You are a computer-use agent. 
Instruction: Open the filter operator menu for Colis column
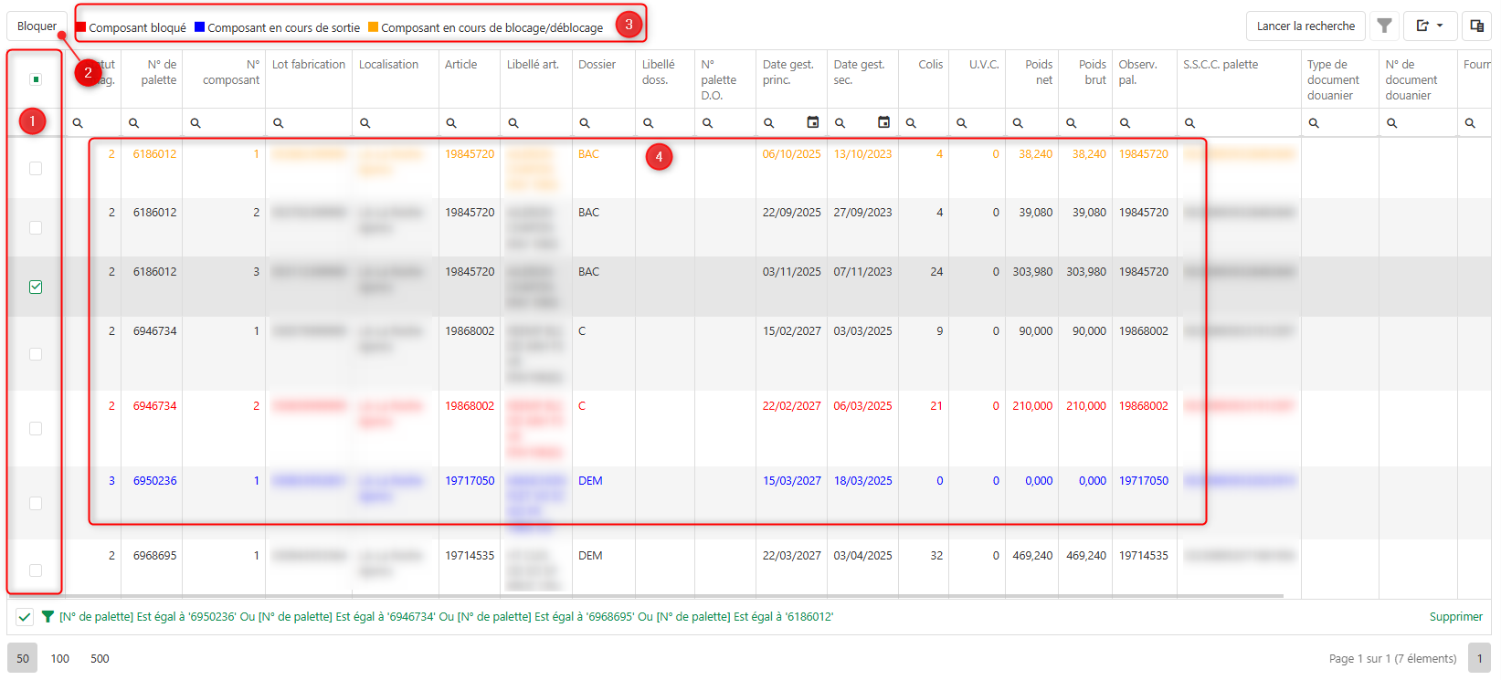[x=911, y=123]
